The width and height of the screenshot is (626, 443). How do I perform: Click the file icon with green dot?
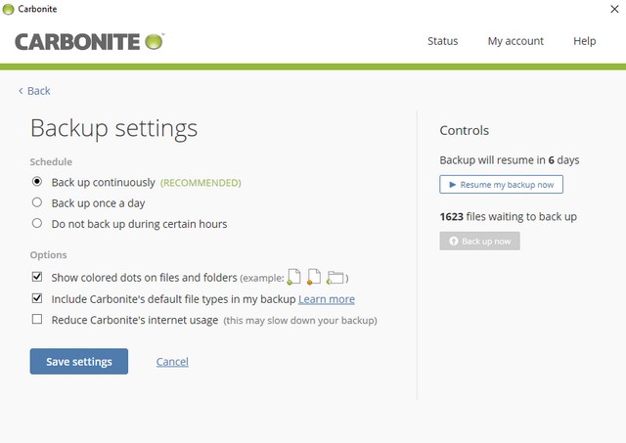(293, 278)
